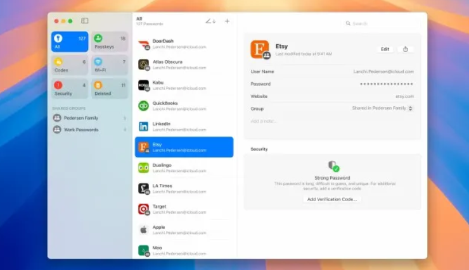Image resolution: width=469 pixels, height=270 pixels.
Task: Click the Wi-Fi symbol icon
Action: (98, 61)
